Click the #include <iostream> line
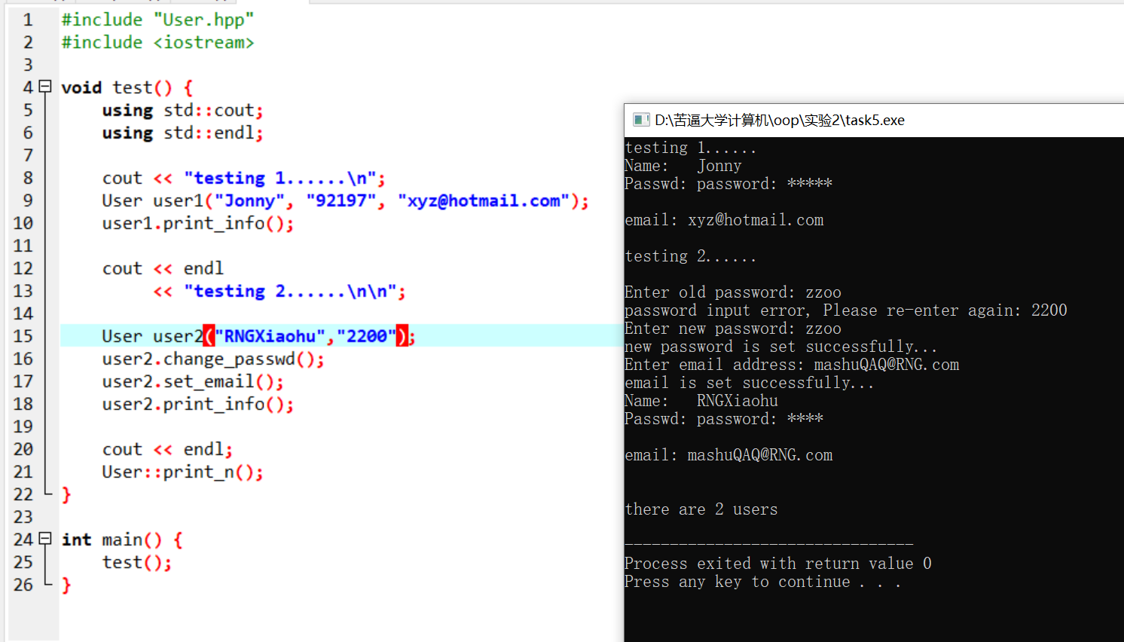This screenshot has height=642, width=1124. (157, 42)
